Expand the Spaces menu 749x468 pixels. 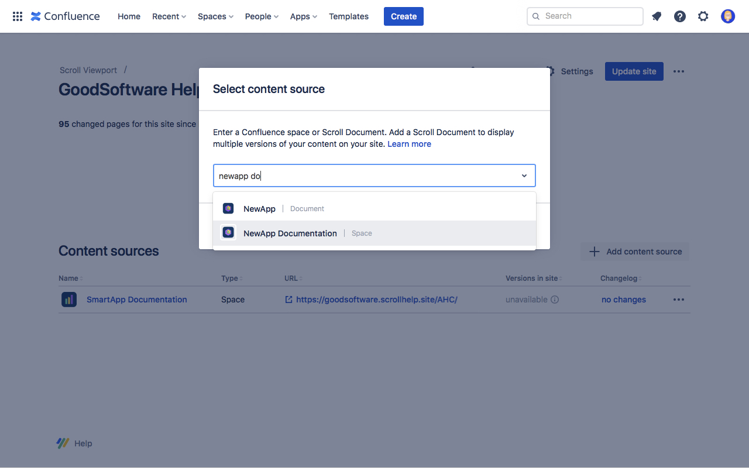coord(215,16)
